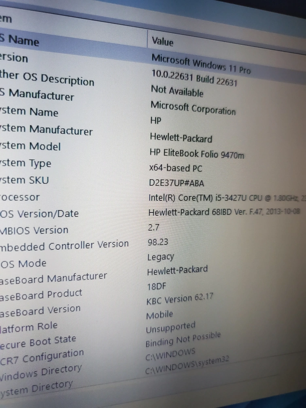Select the 'Unsupported' secure boot value
This screenshot has height=408, width=306.
pos(171,327)
